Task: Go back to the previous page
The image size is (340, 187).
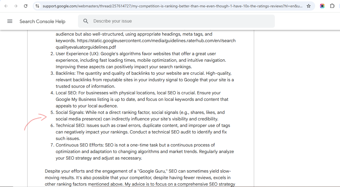Action: tap(6, 6)
